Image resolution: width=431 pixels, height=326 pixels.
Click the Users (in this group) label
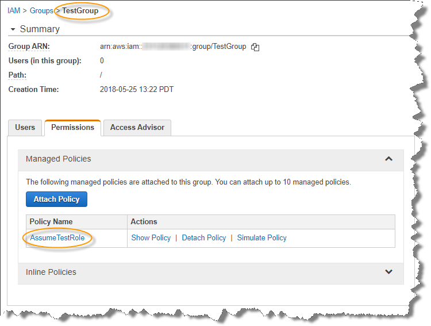45,60
